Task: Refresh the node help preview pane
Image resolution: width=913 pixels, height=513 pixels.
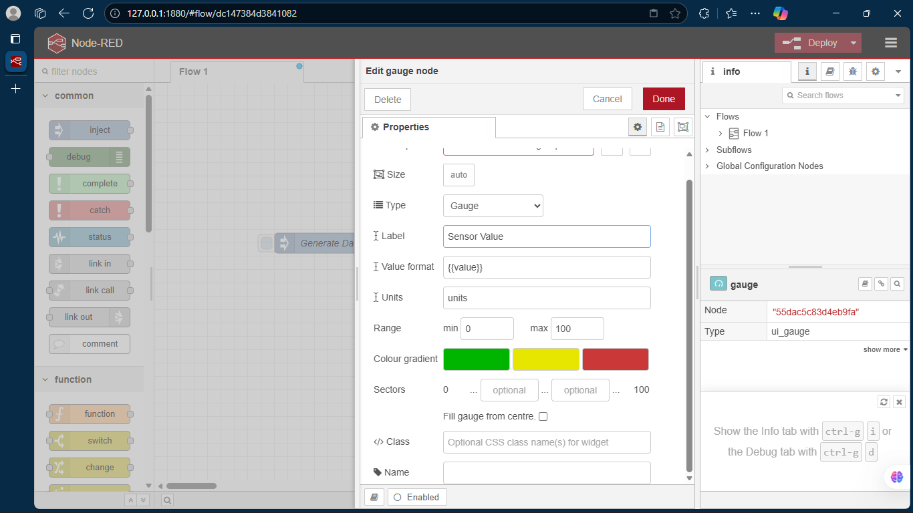Action: 884,401
